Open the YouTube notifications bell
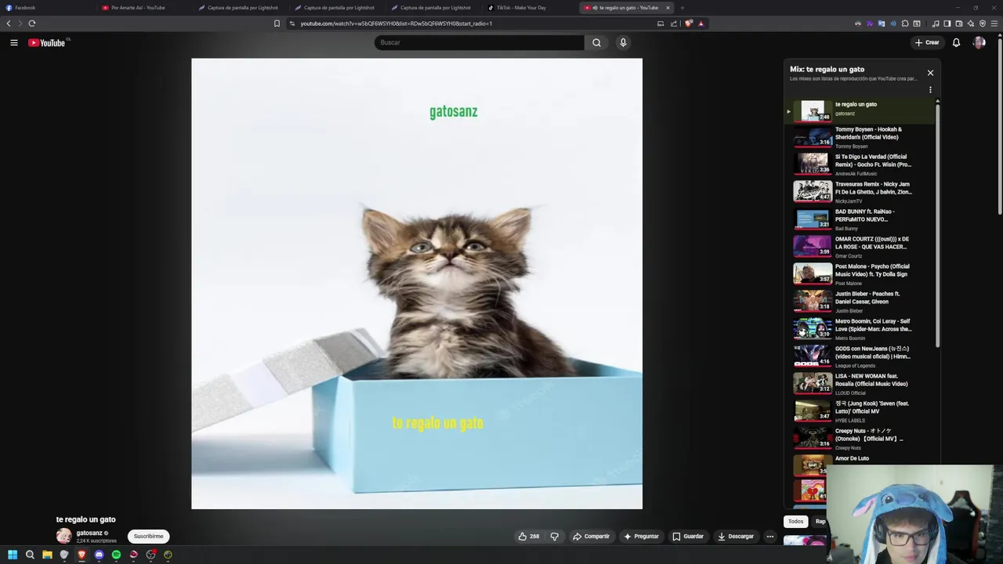The width and height of the screenshot is (1003, 564). [x=956, y=42]
